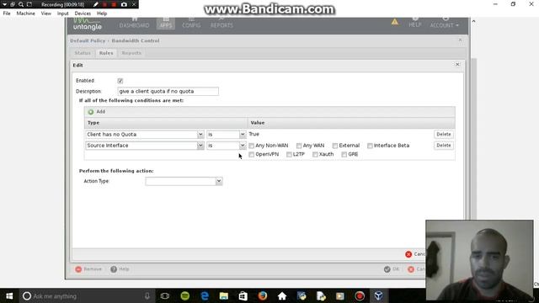Check the GRE checkbox
Image resolution: width=539 pixels, height=303 pixels.
point(344,155)
